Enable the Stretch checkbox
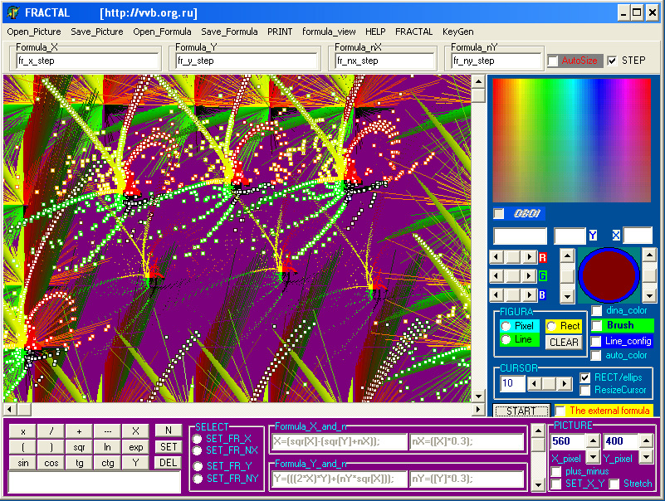Screen dimensions: 665x501 click(x=614, y=484)
